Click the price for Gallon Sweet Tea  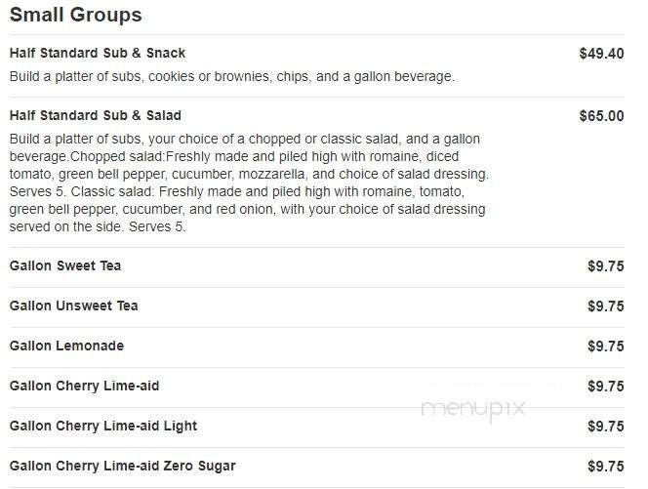tap(605, 266)
